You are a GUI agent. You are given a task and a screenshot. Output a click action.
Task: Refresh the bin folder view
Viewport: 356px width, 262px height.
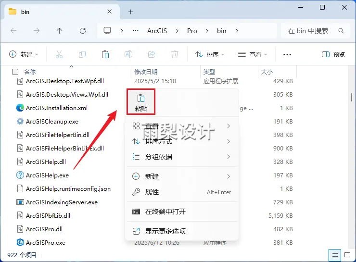click(x=83, y=31)
